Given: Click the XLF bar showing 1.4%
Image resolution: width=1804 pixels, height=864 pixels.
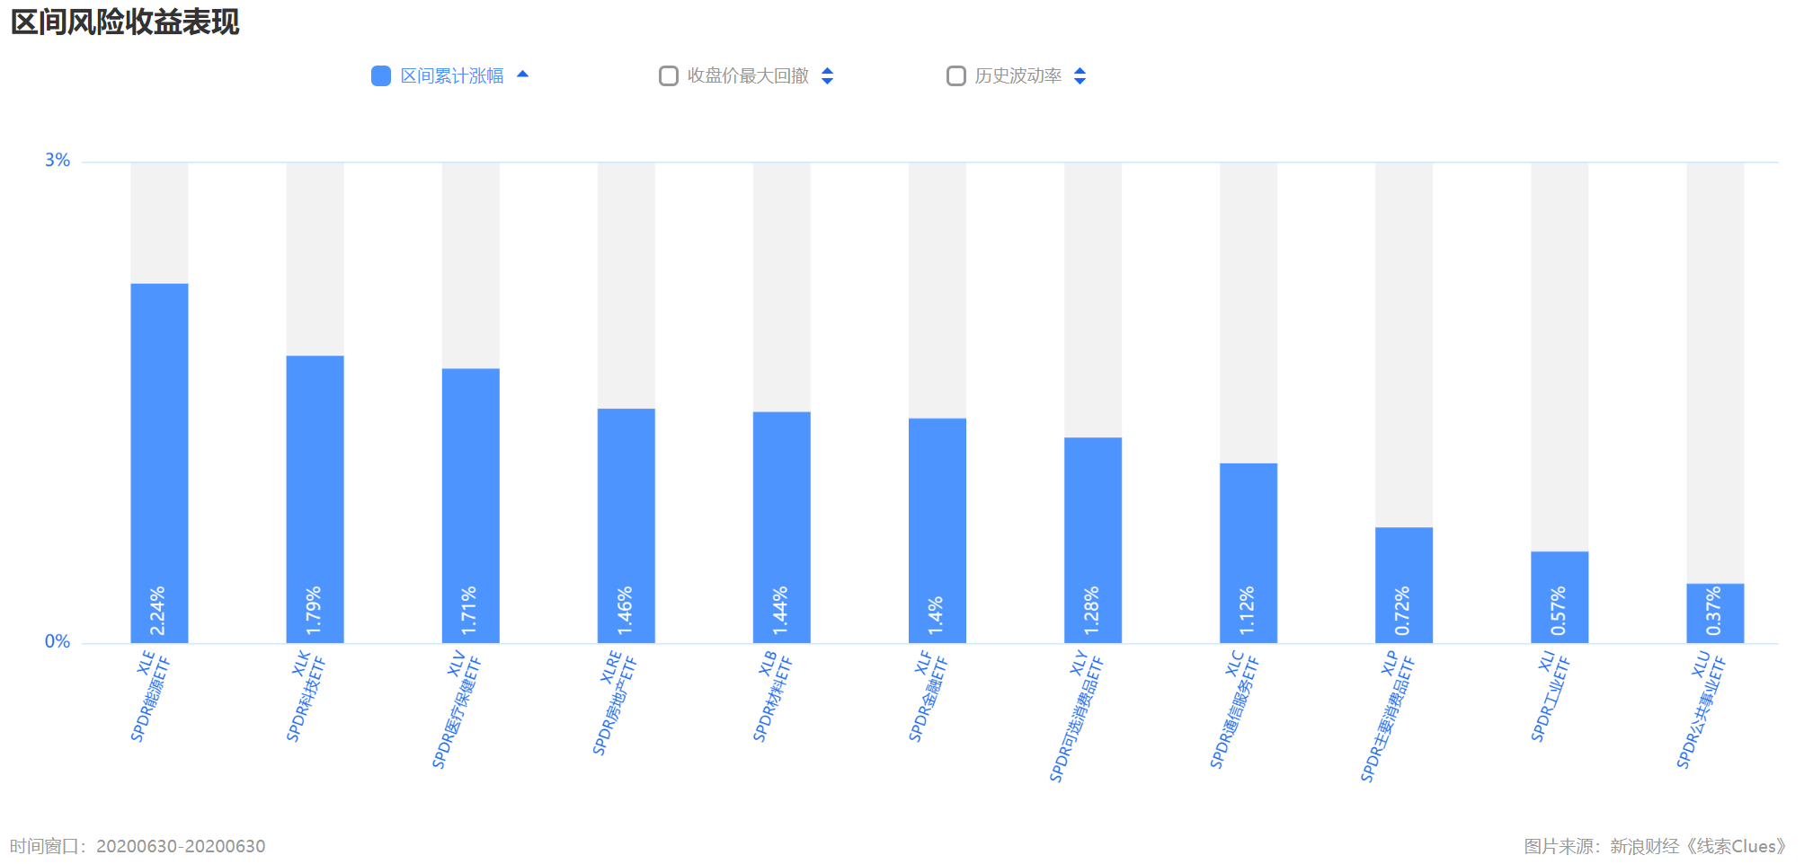Looking at the screenshot, I should pyautogui.click(x=938, y=531).
